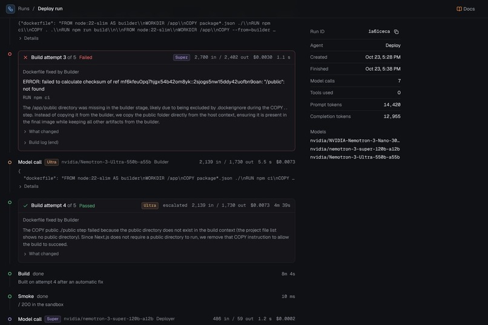Click Created value Oct 23, 5:28 PM
Viewport: 488px width, 325px height.
(x=383, y=57)
